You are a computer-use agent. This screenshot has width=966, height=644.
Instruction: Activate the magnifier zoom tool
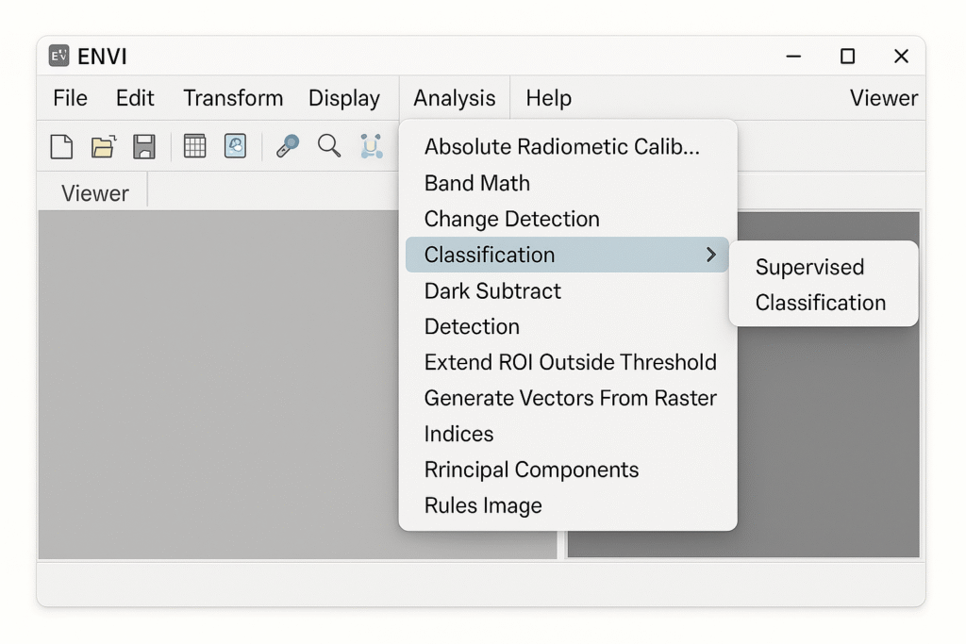click(x=329, y=146)
